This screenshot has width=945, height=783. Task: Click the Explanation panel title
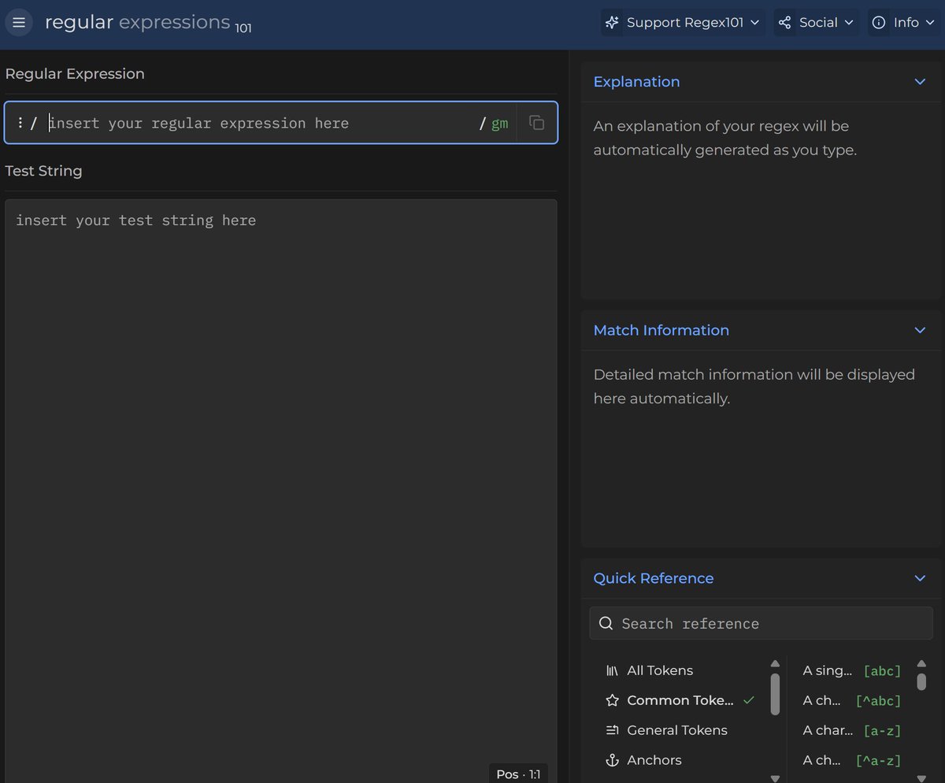[636, 82]
